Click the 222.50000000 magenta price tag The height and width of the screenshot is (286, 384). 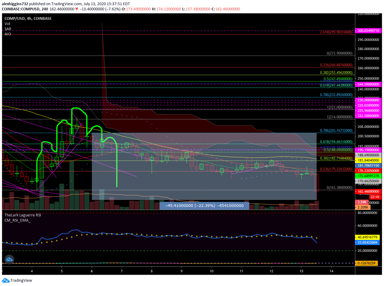(x=369, y=115)
